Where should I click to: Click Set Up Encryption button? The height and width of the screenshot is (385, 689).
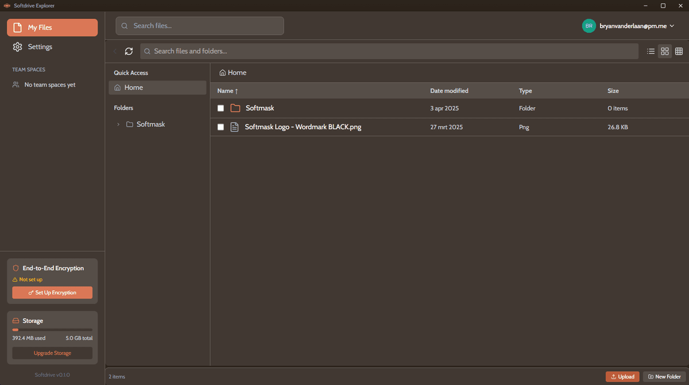[52, 293]
